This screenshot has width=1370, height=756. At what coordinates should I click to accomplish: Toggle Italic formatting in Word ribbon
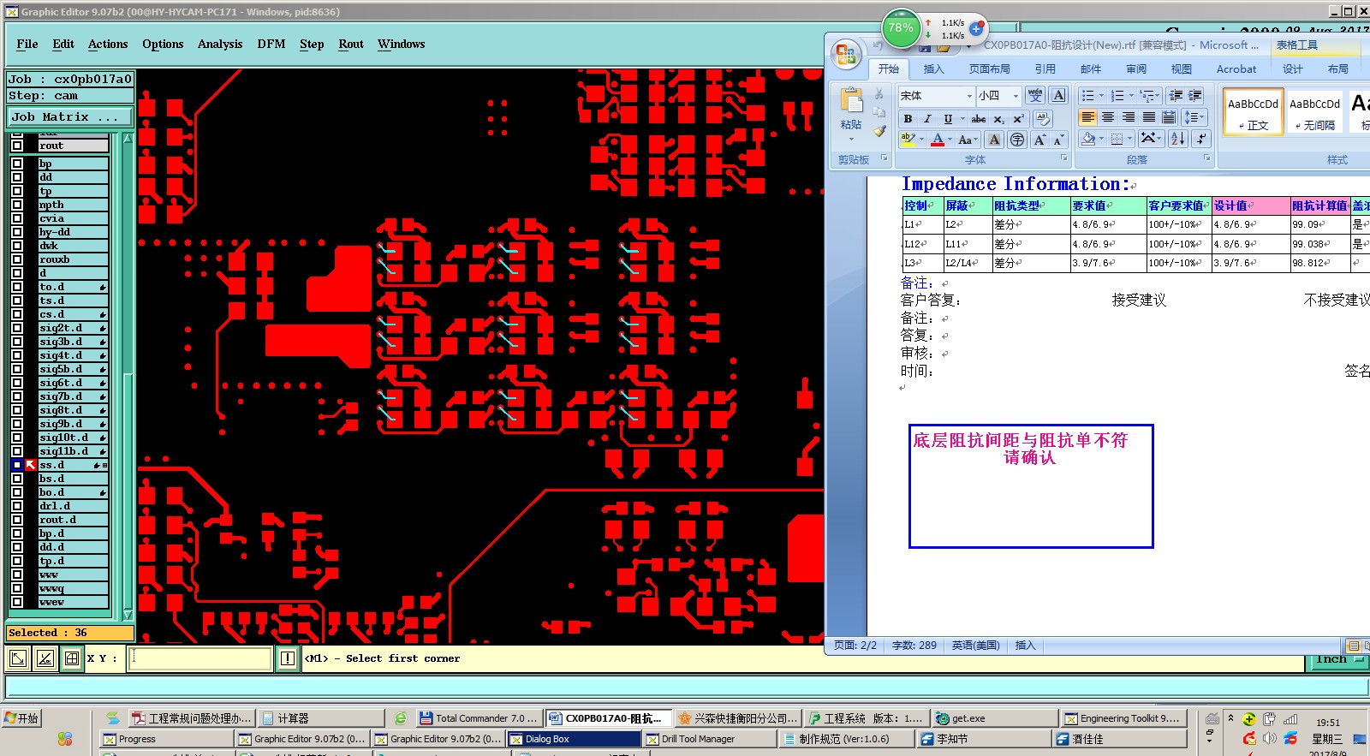(x=926, y=119)
